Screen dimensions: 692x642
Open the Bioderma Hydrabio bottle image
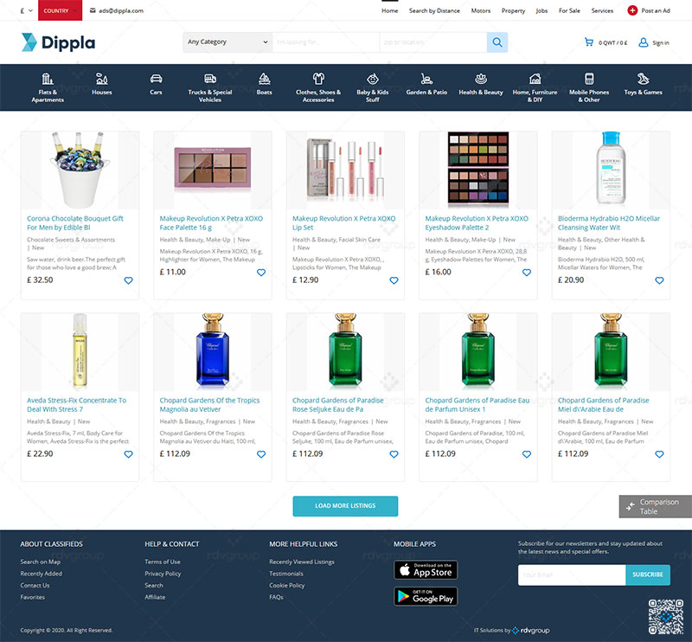click(611, 170)
